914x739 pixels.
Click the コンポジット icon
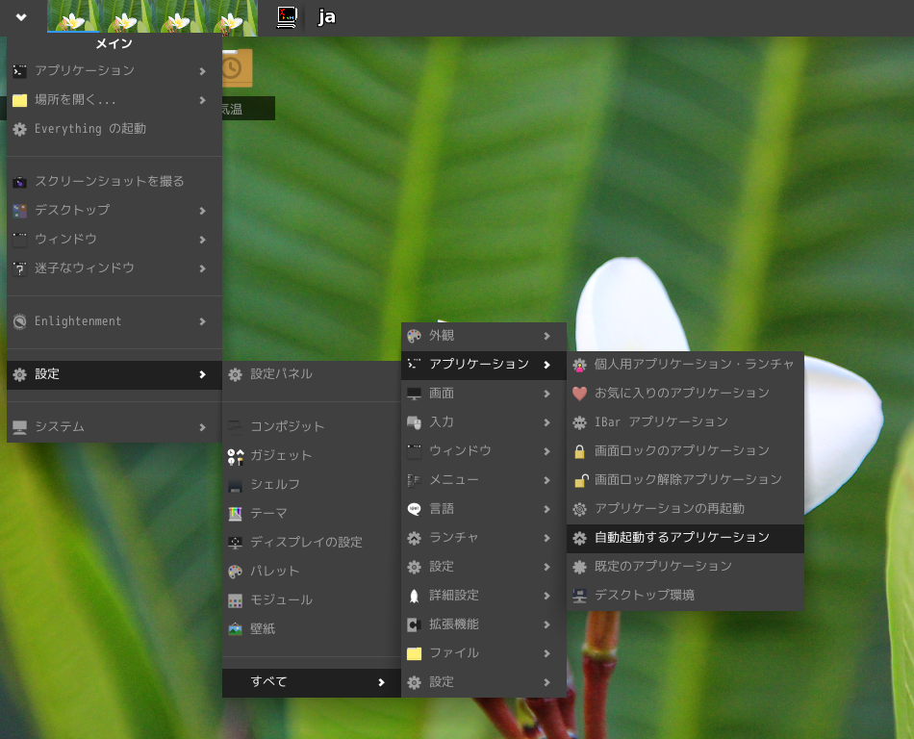235,427
